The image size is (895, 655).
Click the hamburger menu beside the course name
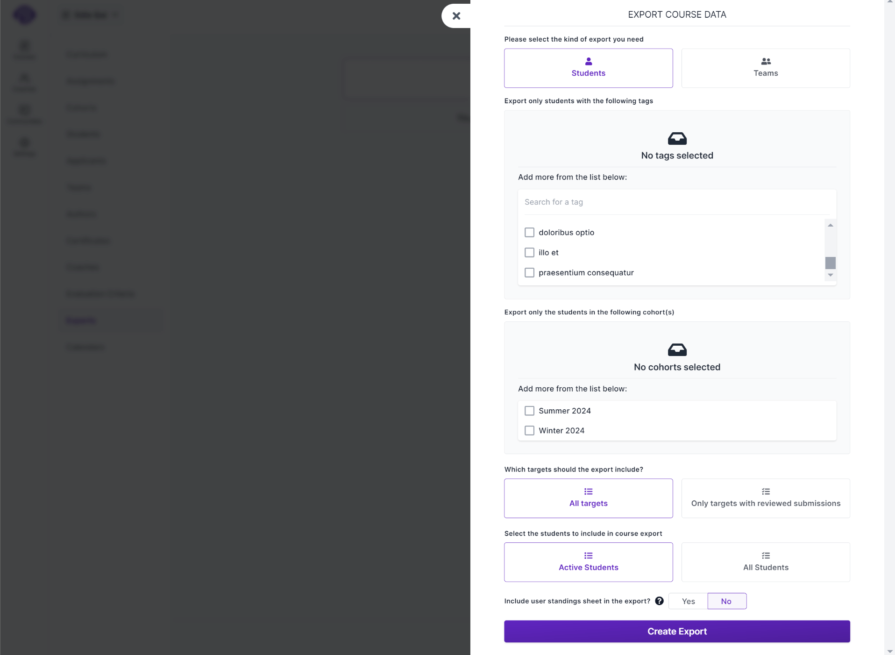point(65,14)
